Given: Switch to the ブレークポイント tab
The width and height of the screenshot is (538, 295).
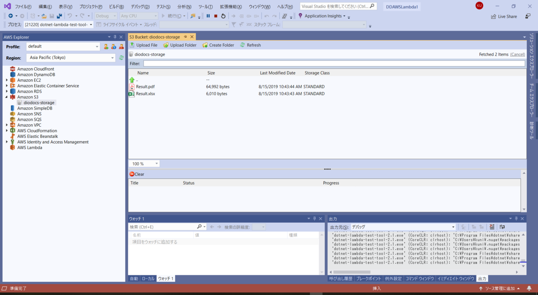Looking at the screenshot, I should coord(369,279).
